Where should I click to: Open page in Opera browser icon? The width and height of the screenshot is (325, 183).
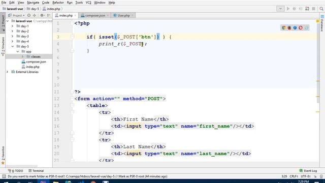(x=301, y=28)
